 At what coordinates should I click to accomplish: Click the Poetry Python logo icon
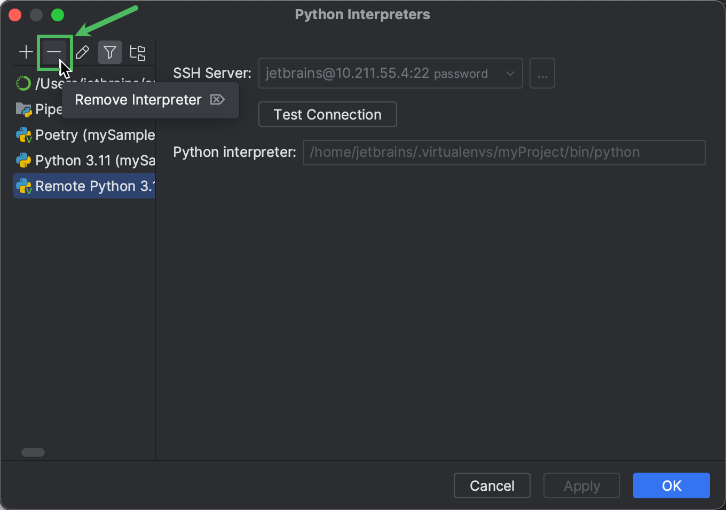[x=24, y=135]
